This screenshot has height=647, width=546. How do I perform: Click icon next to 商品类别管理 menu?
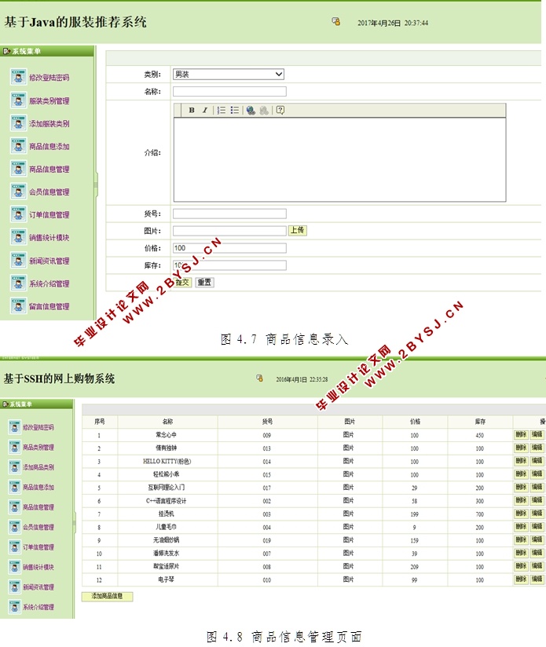click(14, 447)
